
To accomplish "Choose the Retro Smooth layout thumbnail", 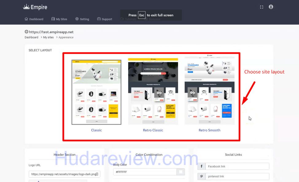I will 210,90.
